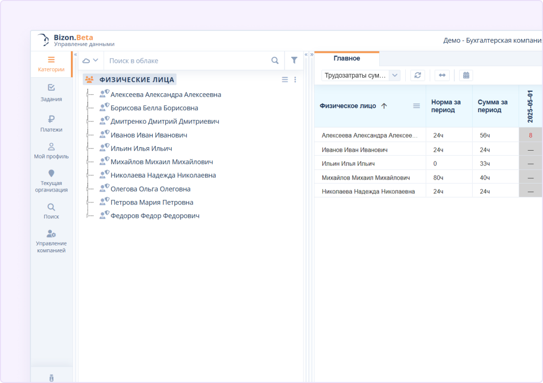543x383 pixels.
Task: Open the Физическое лицо column menu
Action: (x=416, y=106)
